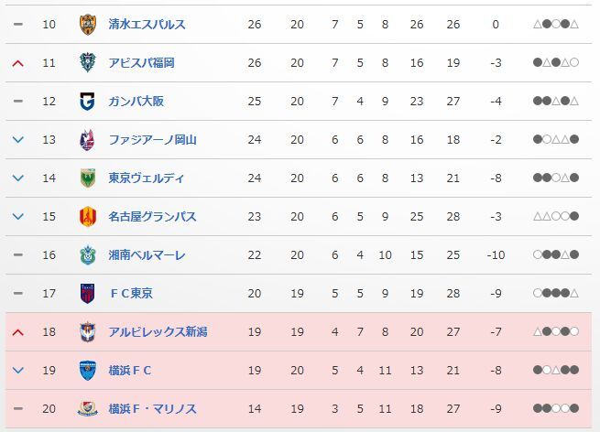Click the Tokyo Verdy club crest
This screenshot has width=600, height=432.
pyautogui.click(x=88, y=178)
